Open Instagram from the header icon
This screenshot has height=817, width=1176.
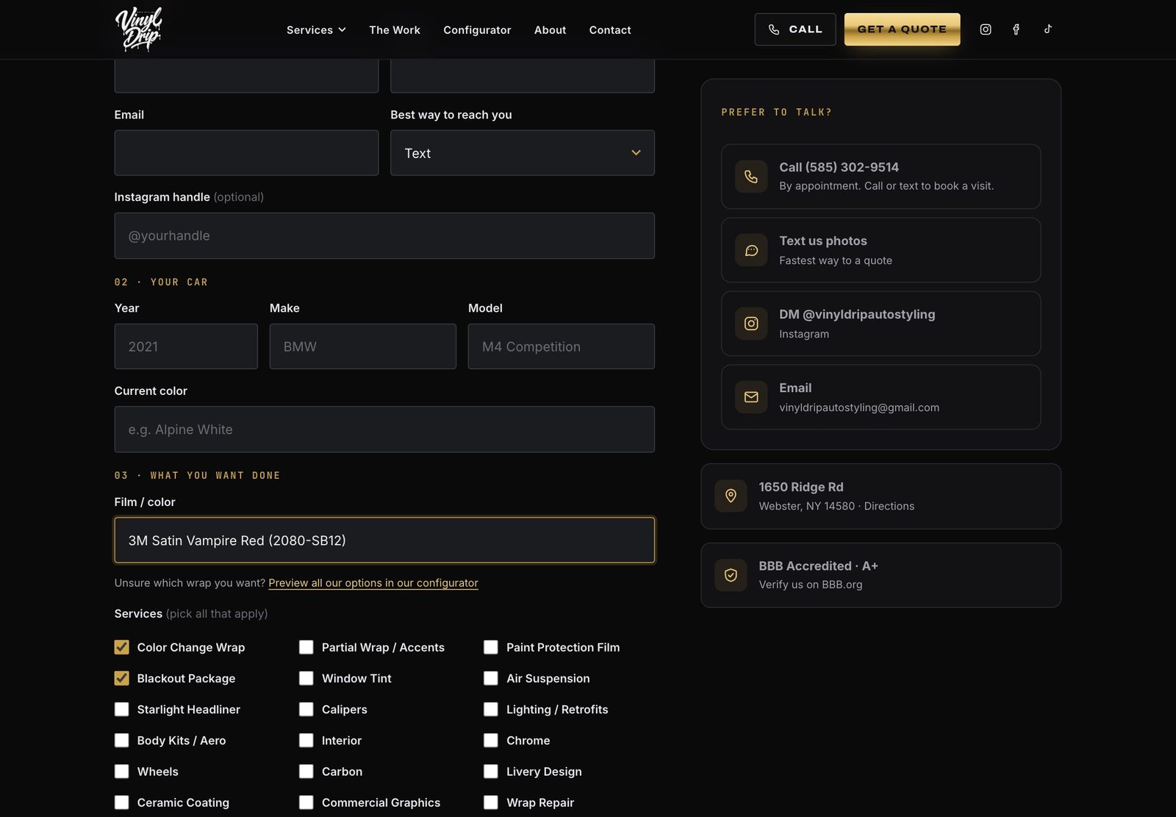click(x=986, y=29)
